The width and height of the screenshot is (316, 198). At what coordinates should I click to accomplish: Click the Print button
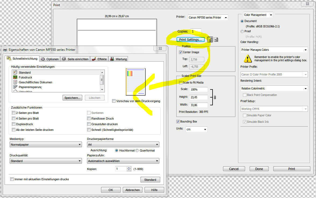pyautogui.click(x=292, y=169)
